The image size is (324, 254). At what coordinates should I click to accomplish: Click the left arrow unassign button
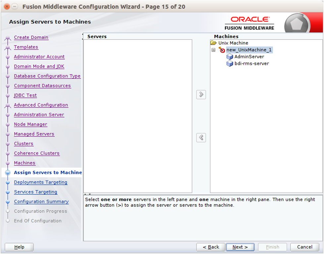(201, 137)
